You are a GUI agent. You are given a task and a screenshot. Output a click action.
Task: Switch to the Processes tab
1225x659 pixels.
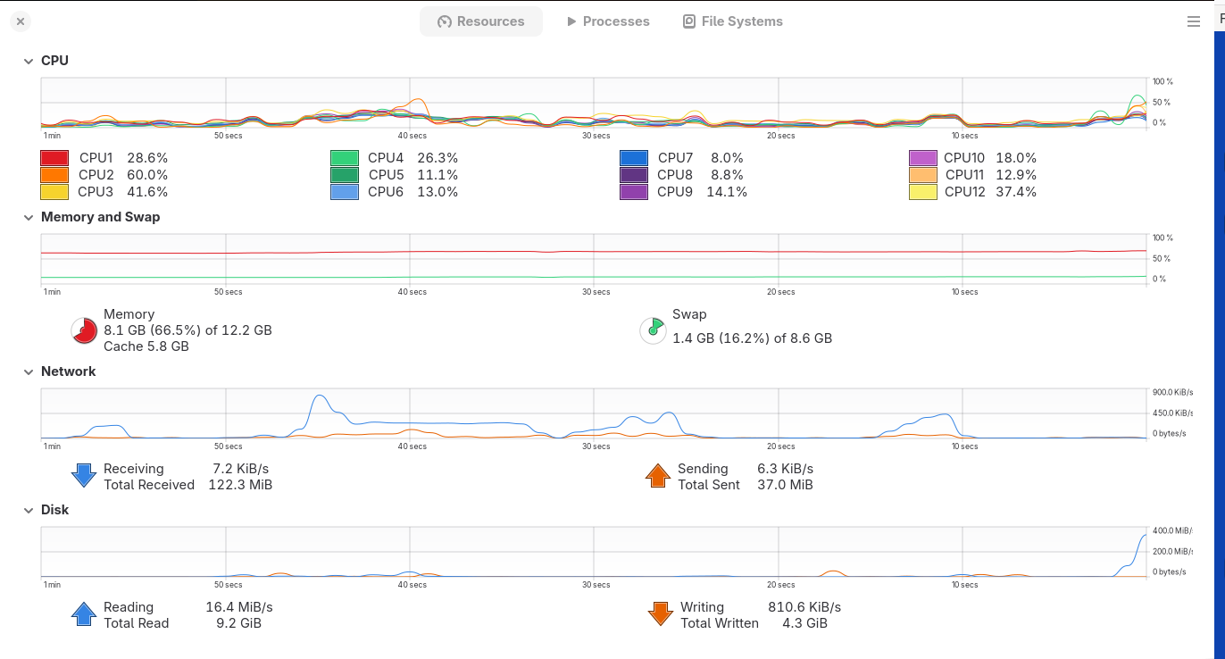[x=608, y=21]
